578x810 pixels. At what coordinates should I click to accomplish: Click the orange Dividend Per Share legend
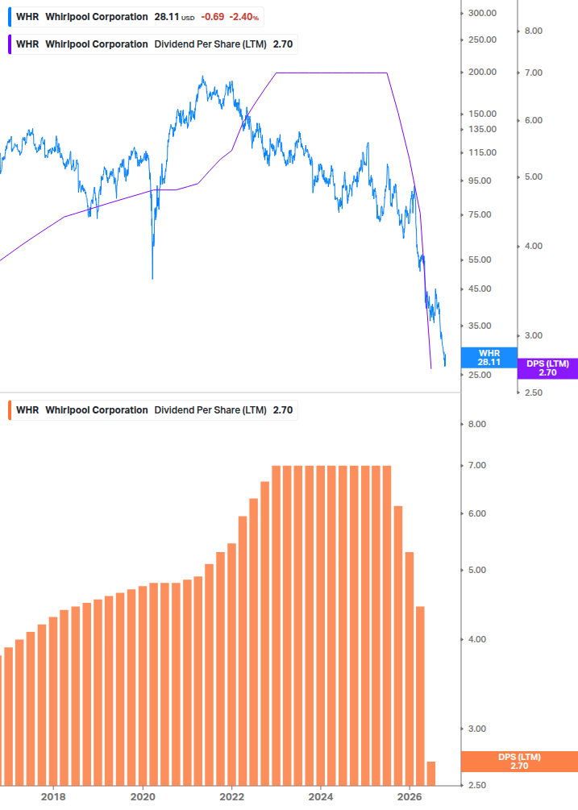pyautogui.click(x=153, y=410)
